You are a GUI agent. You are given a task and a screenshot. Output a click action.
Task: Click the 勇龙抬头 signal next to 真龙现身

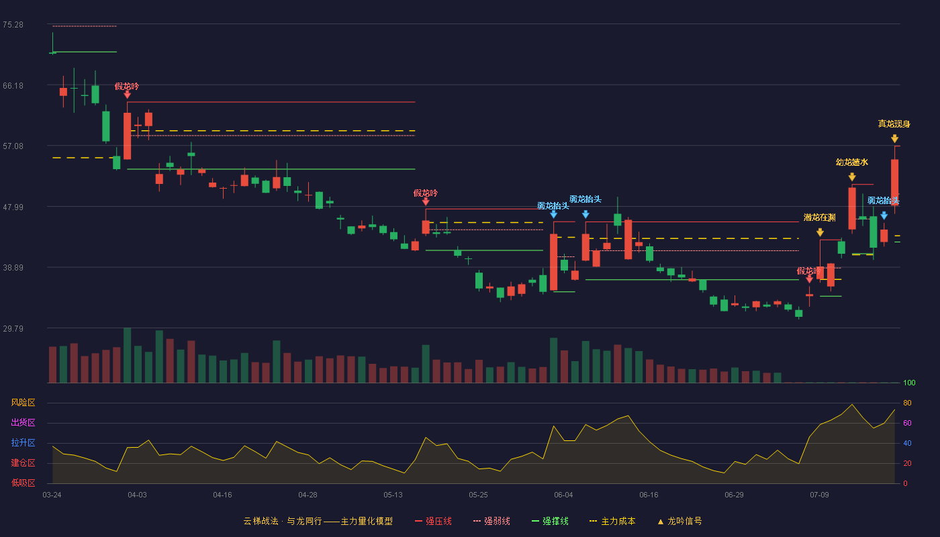click(x=884, y=215)
